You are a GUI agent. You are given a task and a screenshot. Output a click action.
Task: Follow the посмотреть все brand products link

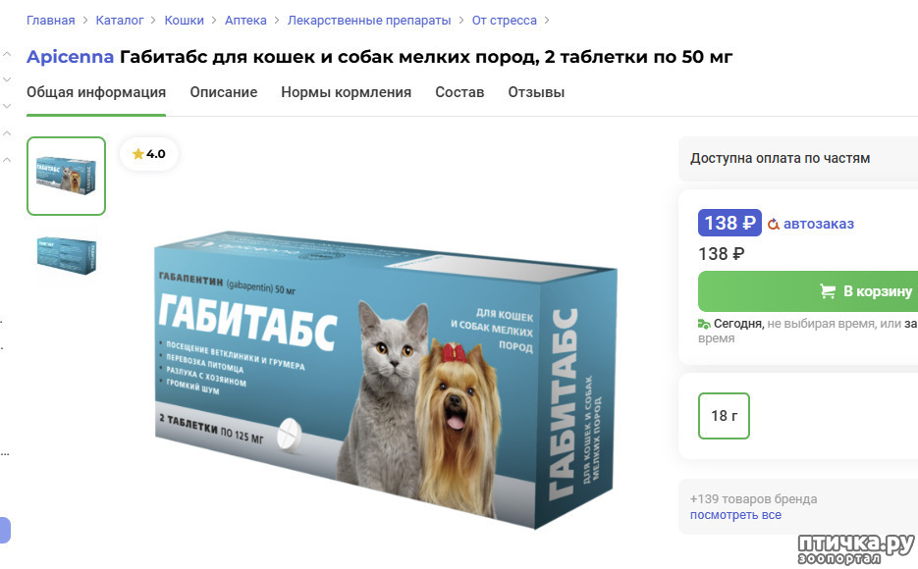[735, 515]
